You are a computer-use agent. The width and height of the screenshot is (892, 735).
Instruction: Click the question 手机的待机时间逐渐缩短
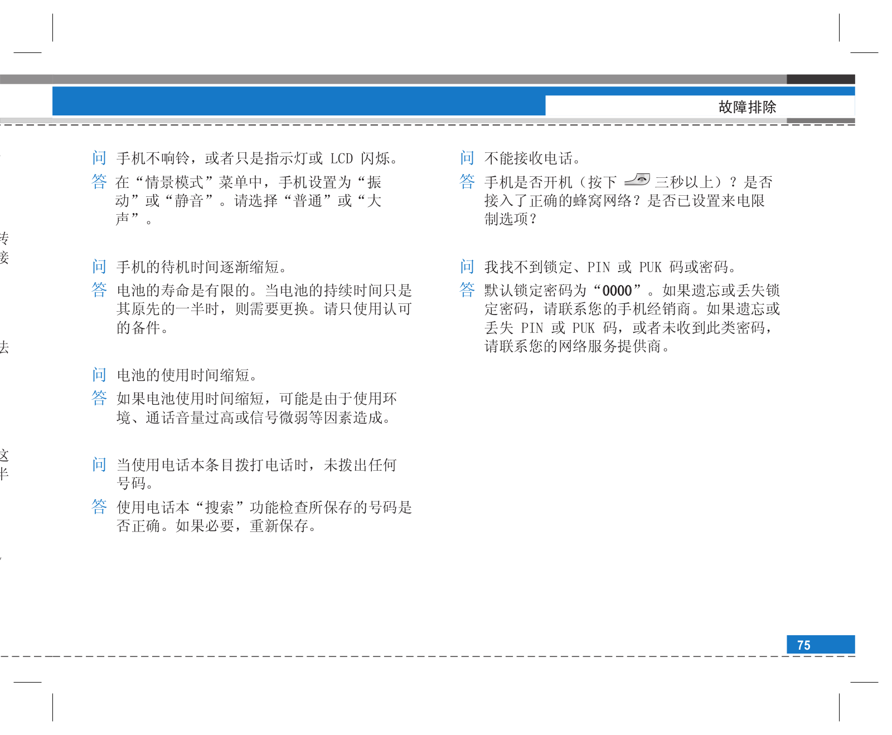pyautogui.click(x=202, y=267)
